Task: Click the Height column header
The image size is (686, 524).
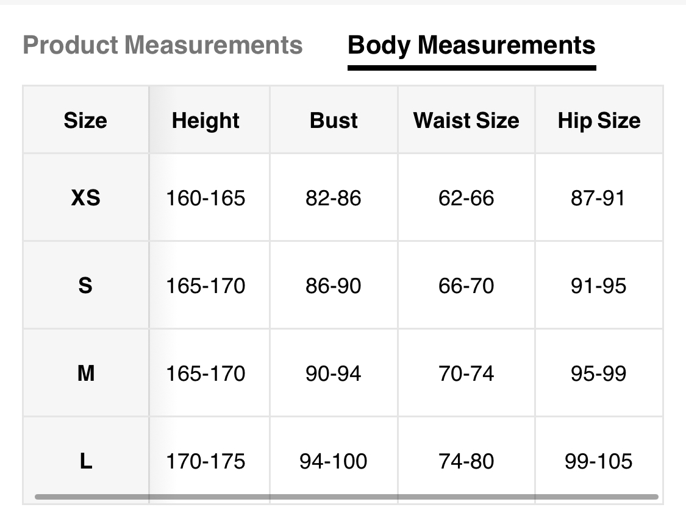Action: coord(205,120)
